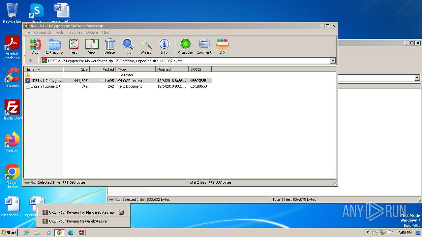Click the 441,695 Size cell

click(x=81, y=81)
